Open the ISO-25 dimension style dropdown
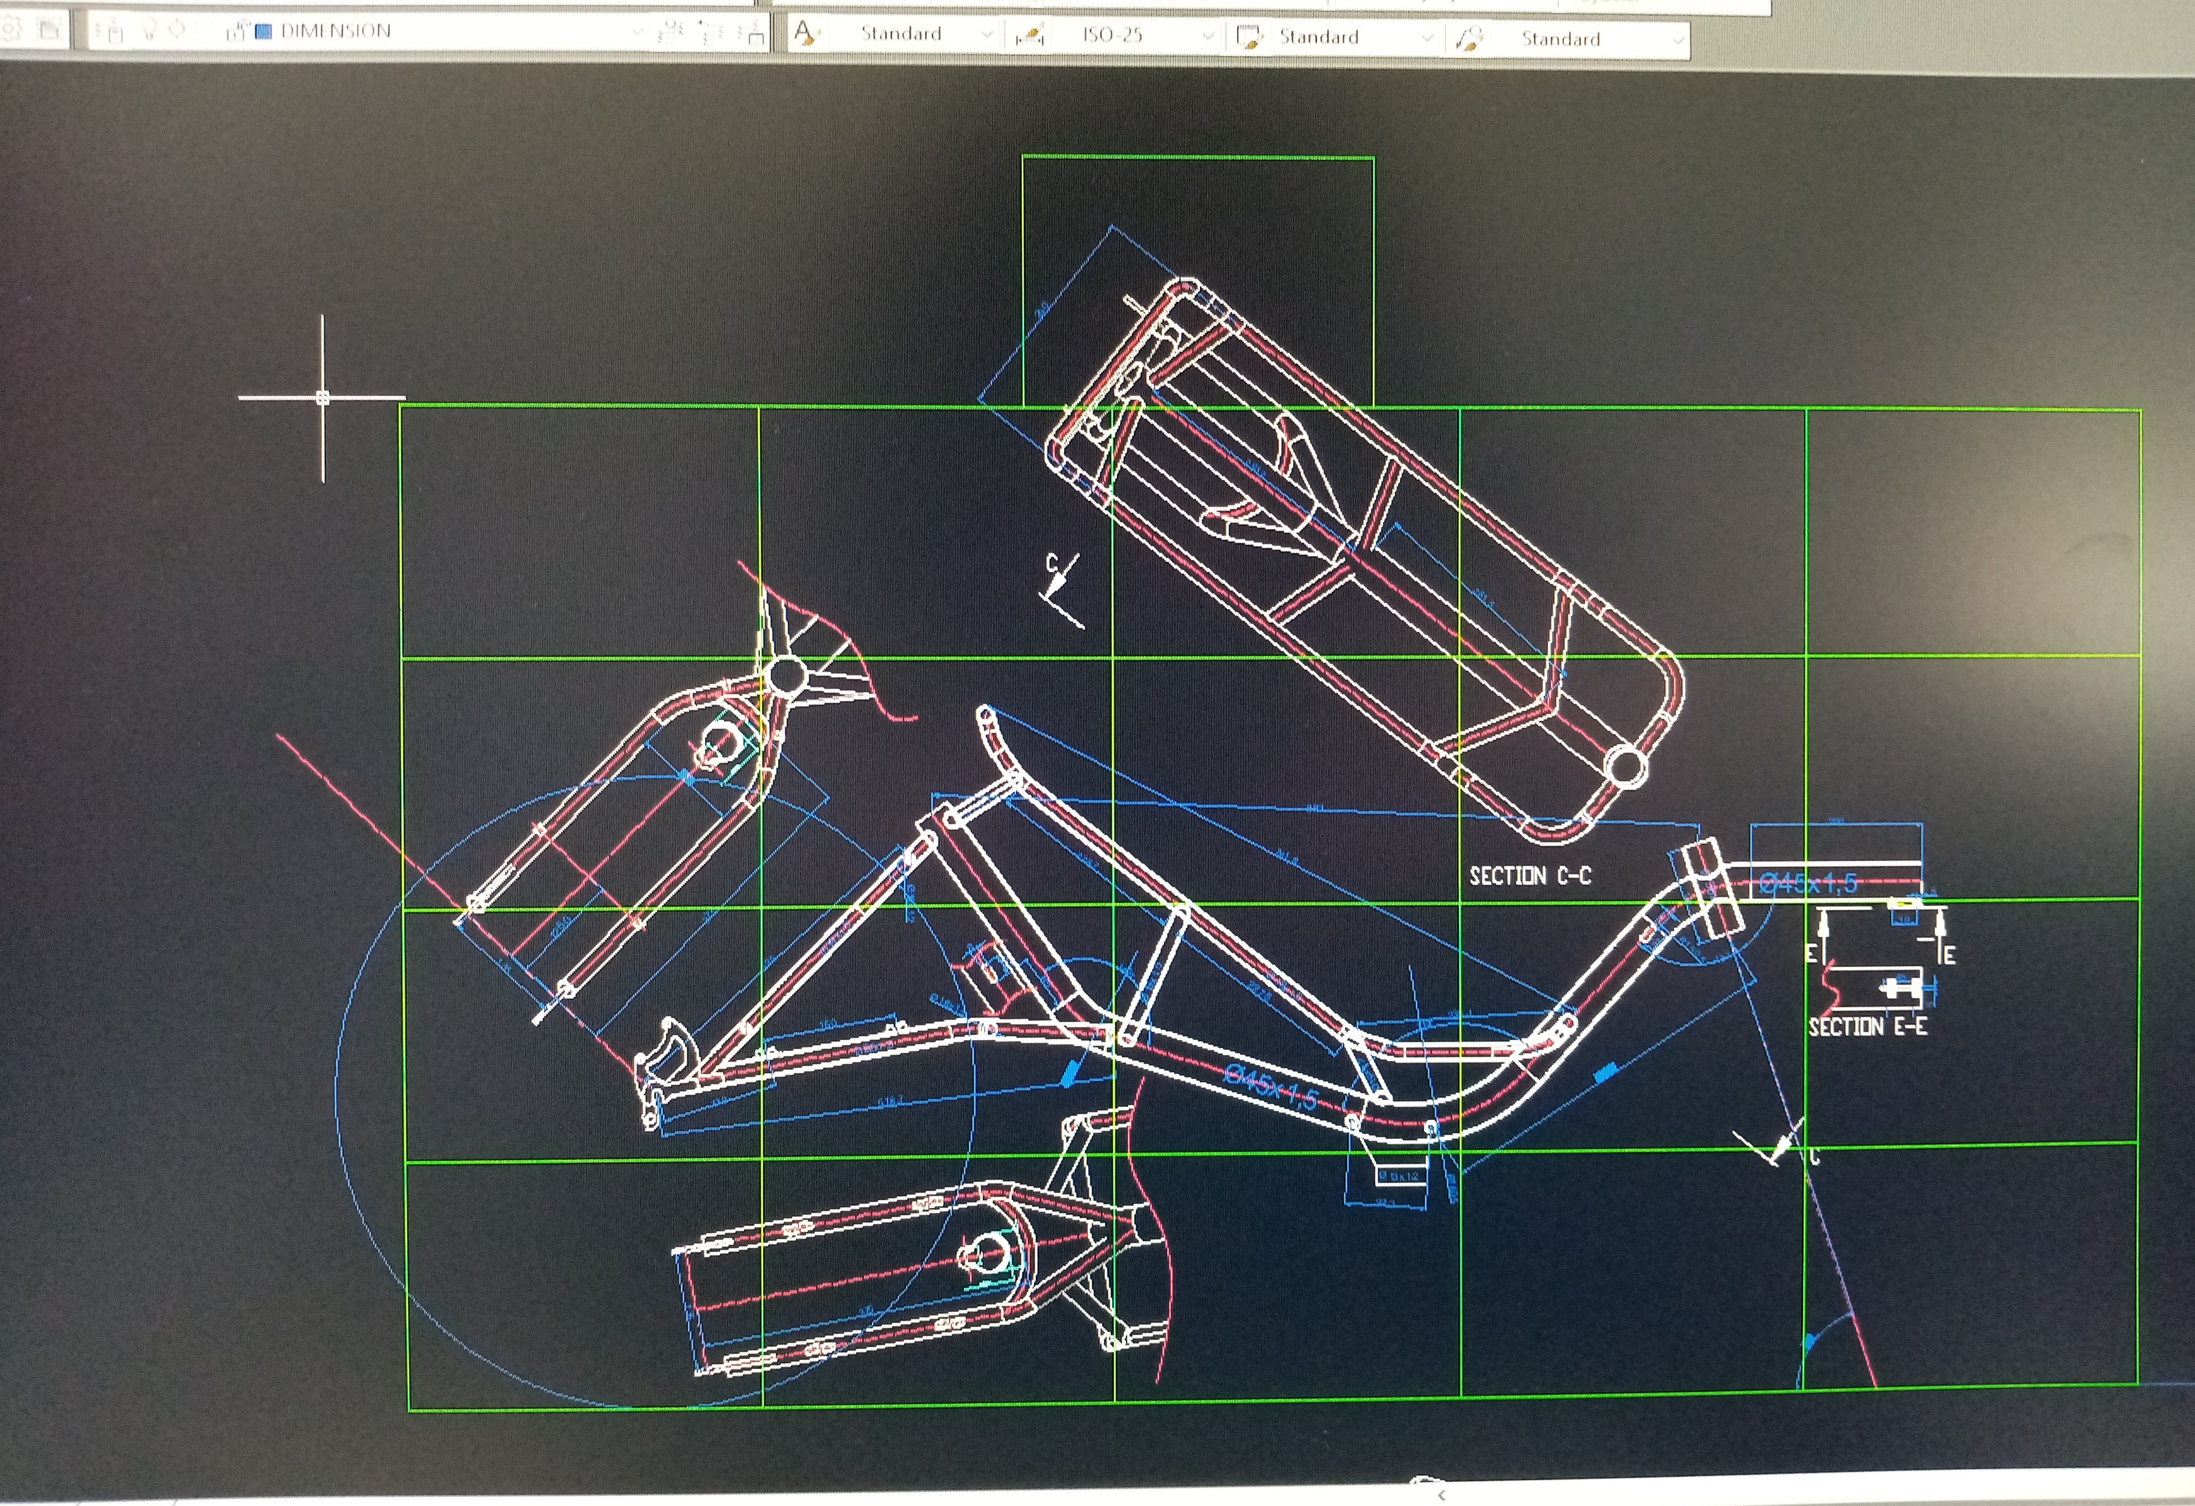The width and height of the screenshot is (2195, 1506). (1207, 37)
